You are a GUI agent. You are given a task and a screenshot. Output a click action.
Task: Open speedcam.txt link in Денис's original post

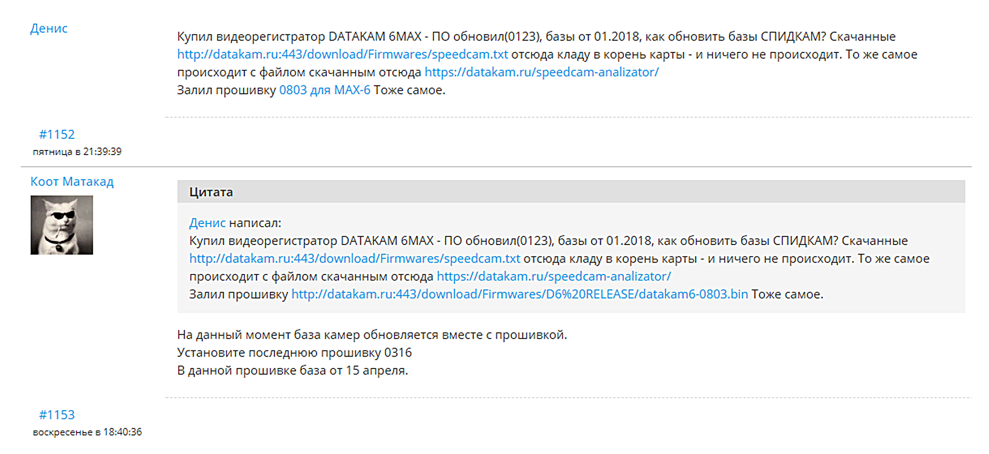point(342,54)
